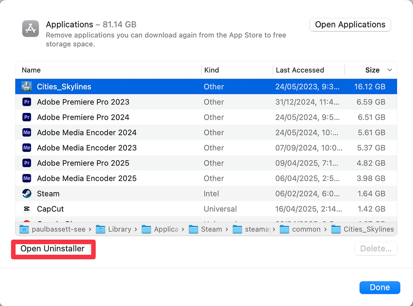Select the Cities_Skylines app icon
413x306 pixels.
tap(27, 87)
